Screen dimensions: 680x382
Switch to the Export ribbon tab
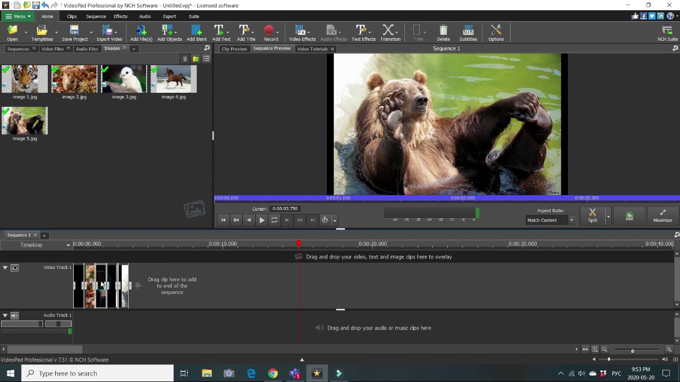pyautogui.click(x=169, y=16)
